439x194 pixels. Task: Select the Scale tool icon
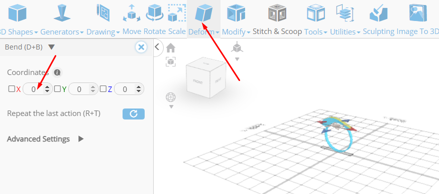pyautogui.click(x=177, y=13)
